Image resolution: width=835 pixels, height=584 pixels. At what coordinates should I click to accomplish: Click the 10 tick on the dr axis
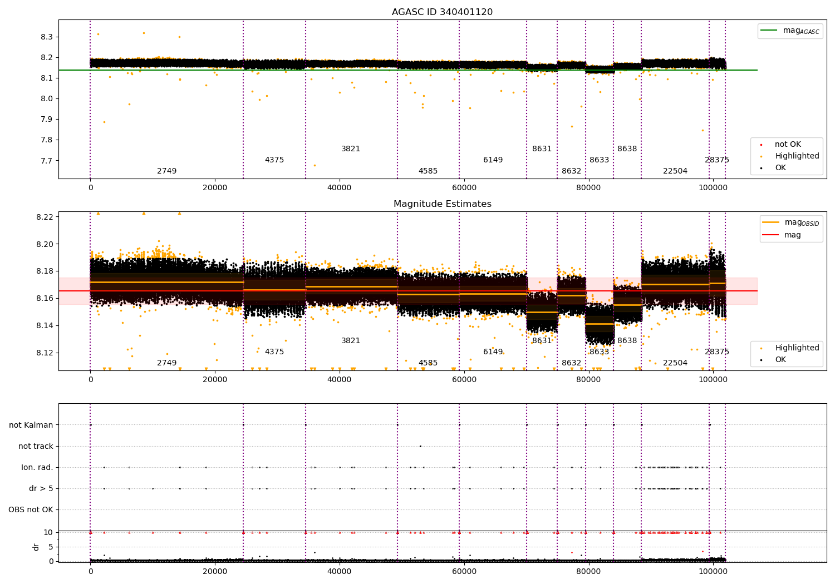pyautogui.click(x=48, y=533)
